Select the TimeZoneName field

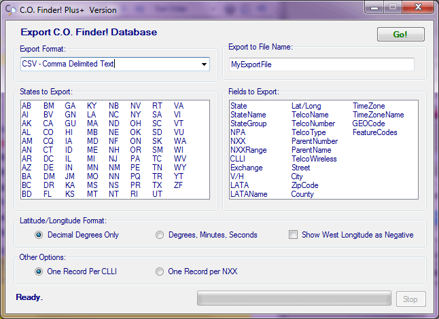379,115
